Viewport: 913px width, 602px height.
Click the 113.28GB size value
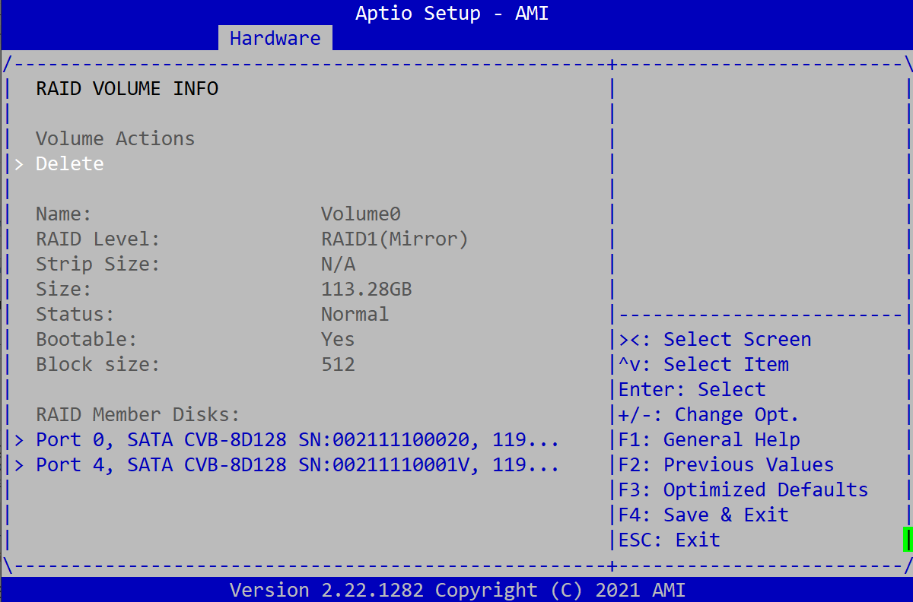click(367, 289)
